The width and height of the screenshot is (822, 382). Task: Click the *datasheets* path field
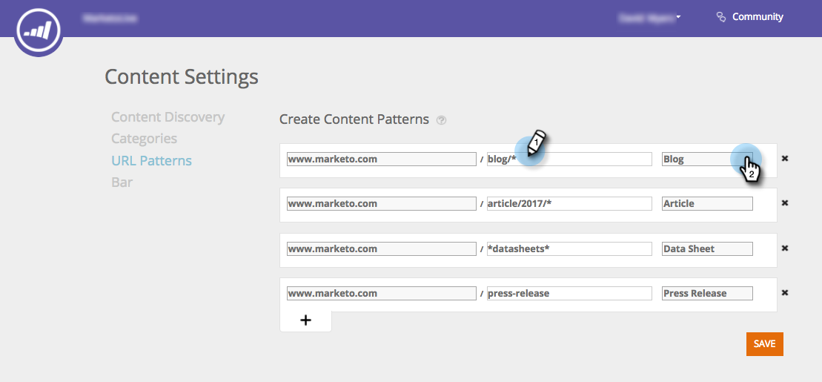(569, 248)
